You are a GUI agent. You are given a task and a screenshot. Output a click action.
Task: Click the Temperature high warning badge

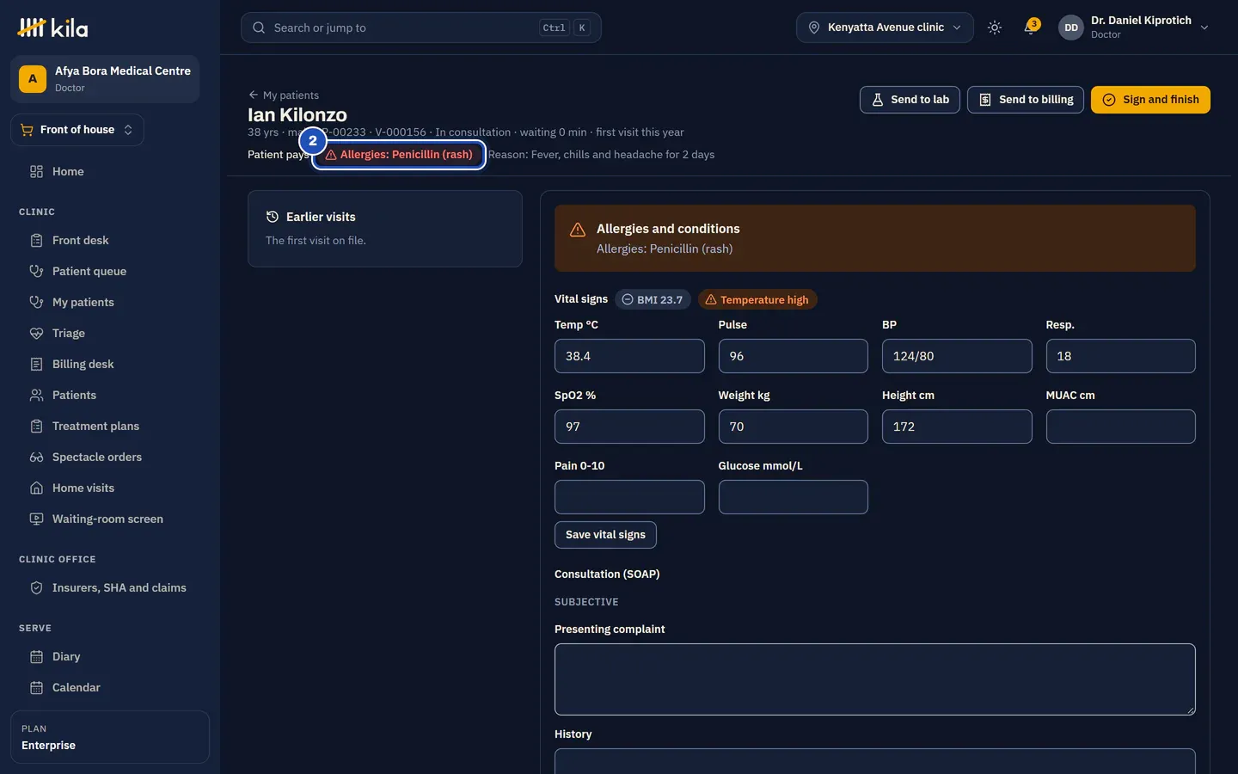pyautogui.click(x=757, y=299)
